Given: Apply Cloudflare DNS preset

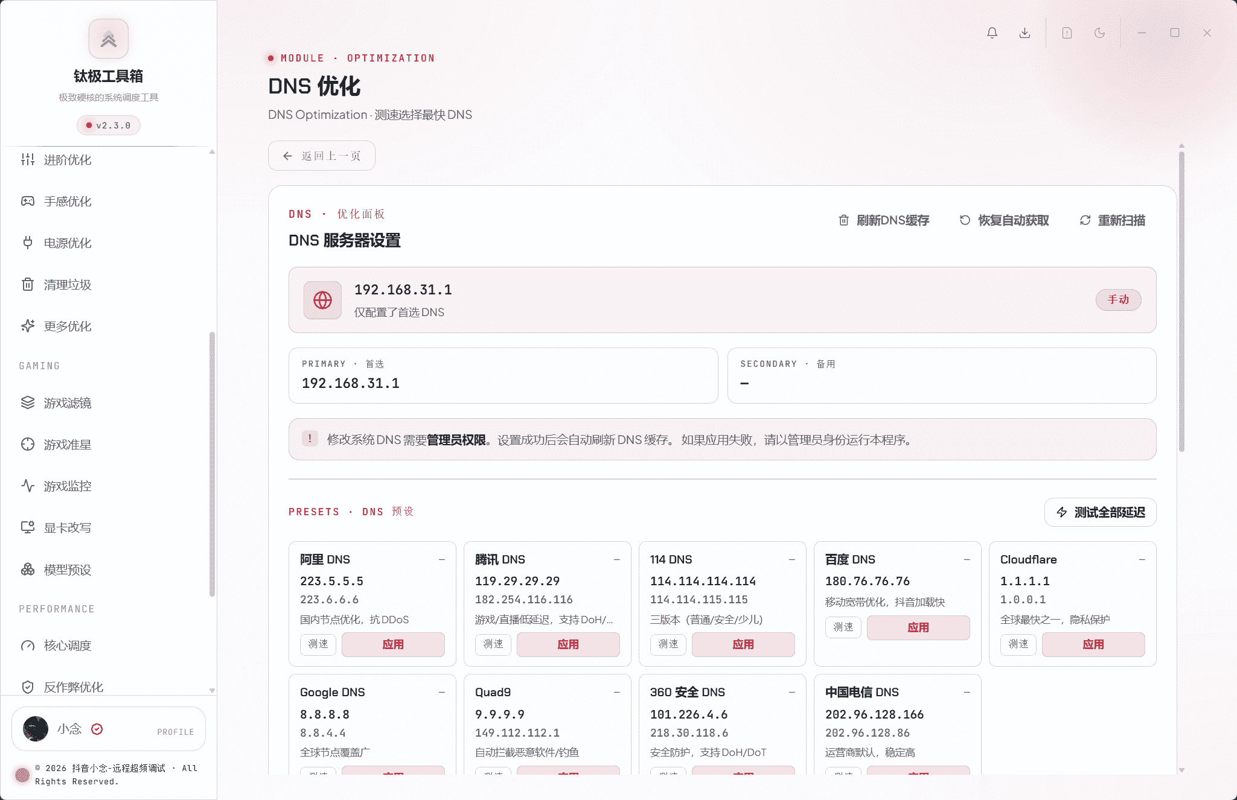Looking at the screenshot, I should [1093, 644].
